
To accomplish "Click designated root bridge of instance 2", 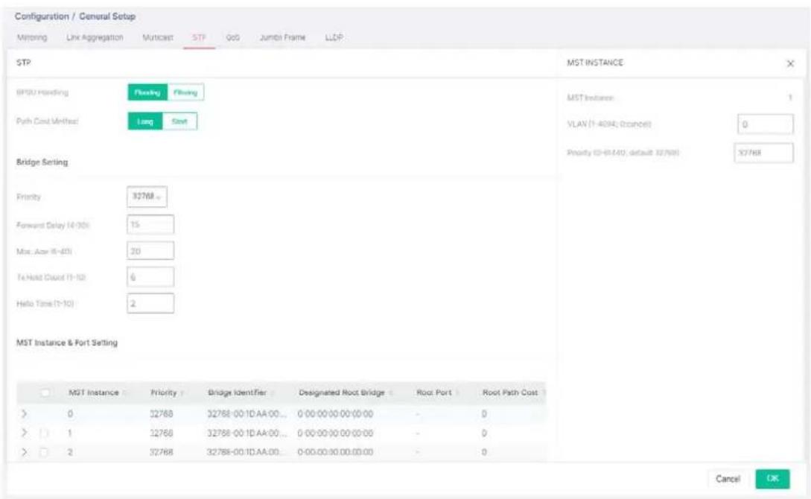I will [335, 452].
